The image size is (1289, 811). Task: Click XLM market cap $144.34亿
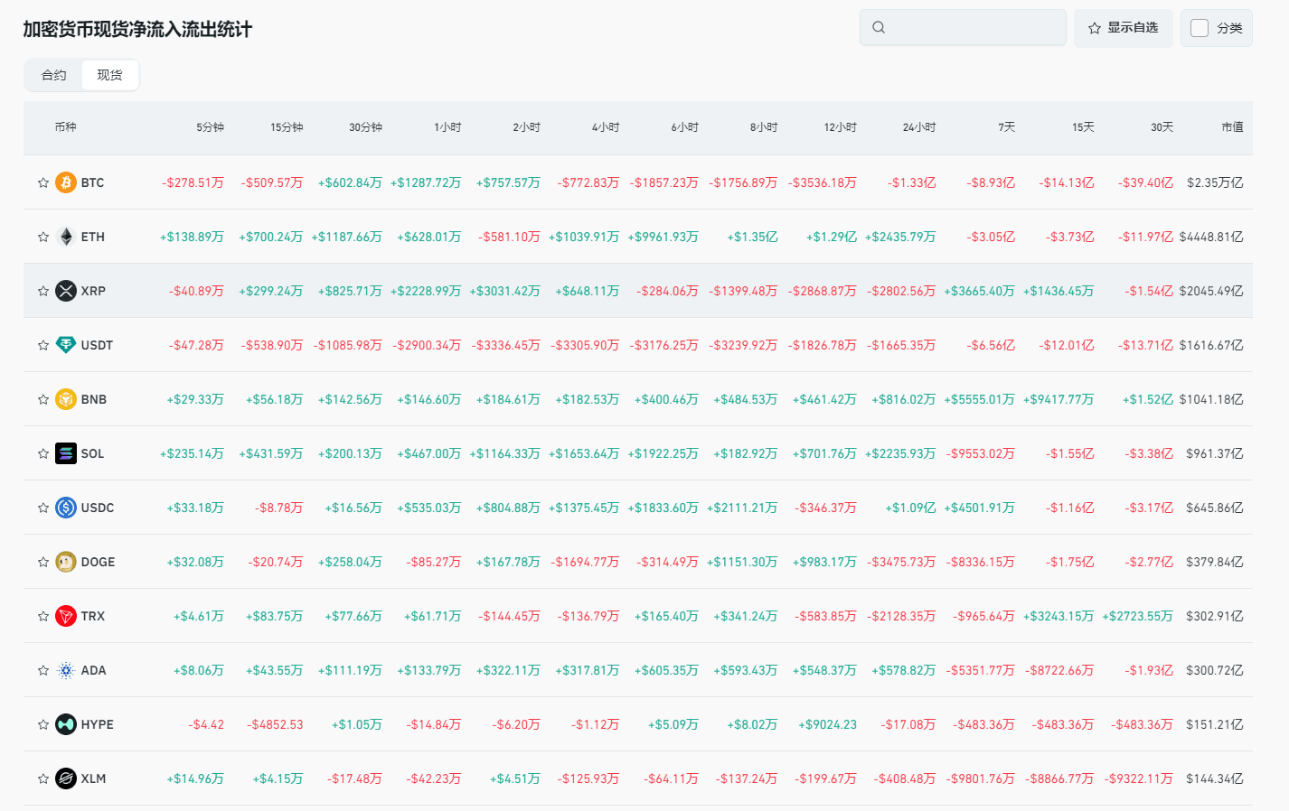point(1215,778)
